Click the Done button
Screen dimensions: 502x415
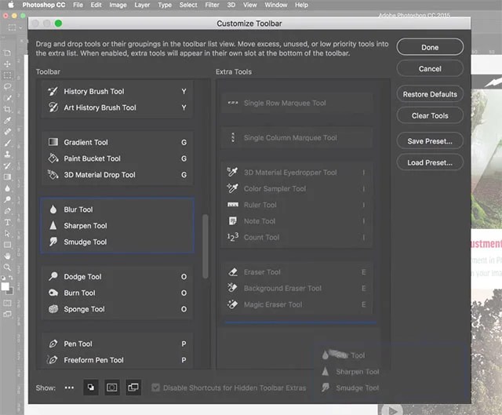[x=430, y=47]
